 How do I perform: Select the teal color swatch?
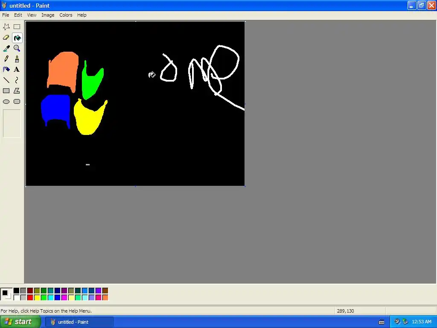51,291
